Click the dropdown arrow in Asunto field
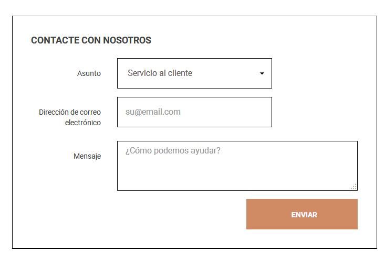 tap(262, 73)
